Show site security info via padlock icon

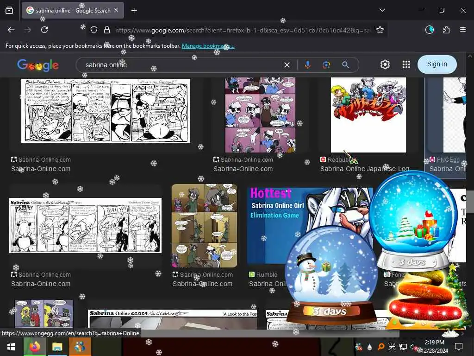tap(107, 30)
